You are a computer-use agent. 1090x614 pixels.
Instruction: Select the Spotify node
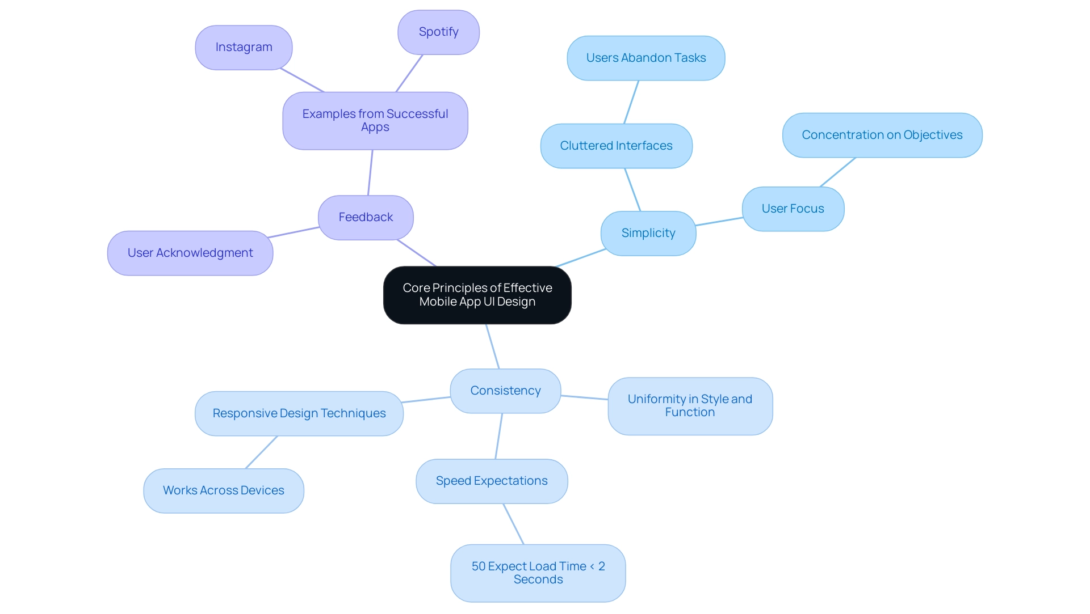tap(439, 31)
